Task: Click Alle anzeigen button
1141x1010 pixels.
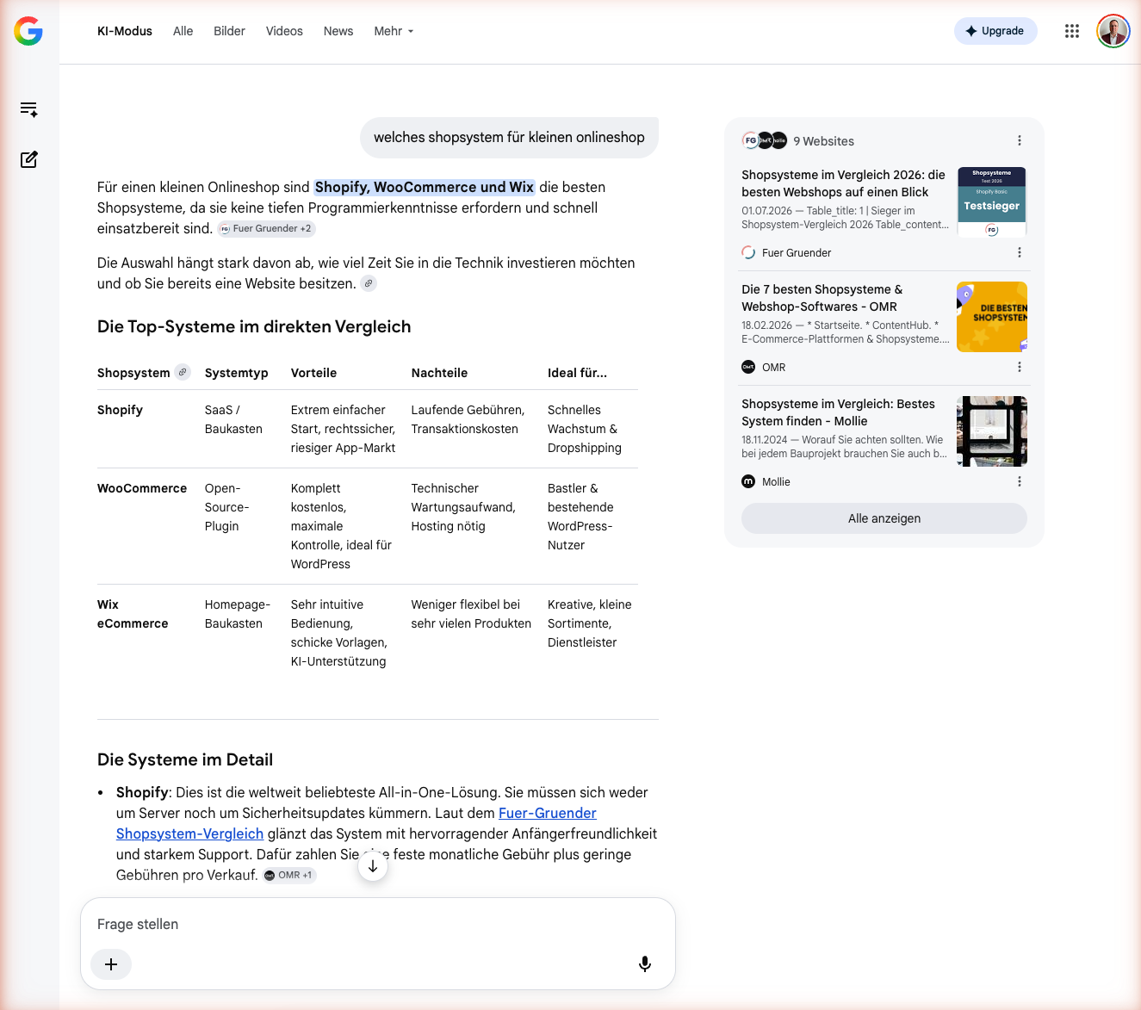Action: 884,518
